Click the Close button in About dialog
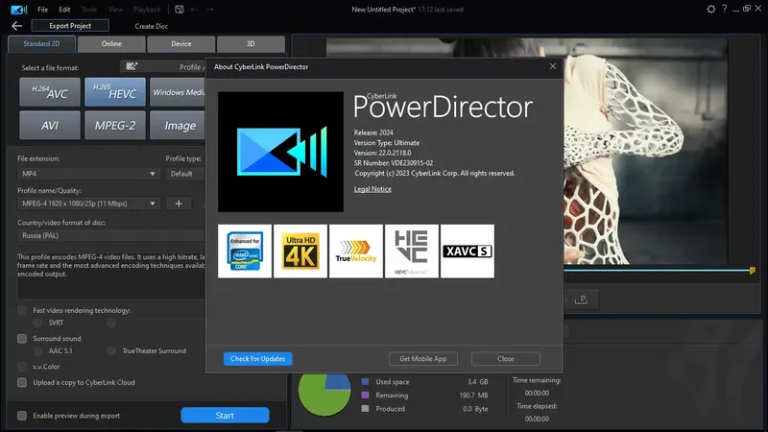Screen dimensions: 768x432 506,358
